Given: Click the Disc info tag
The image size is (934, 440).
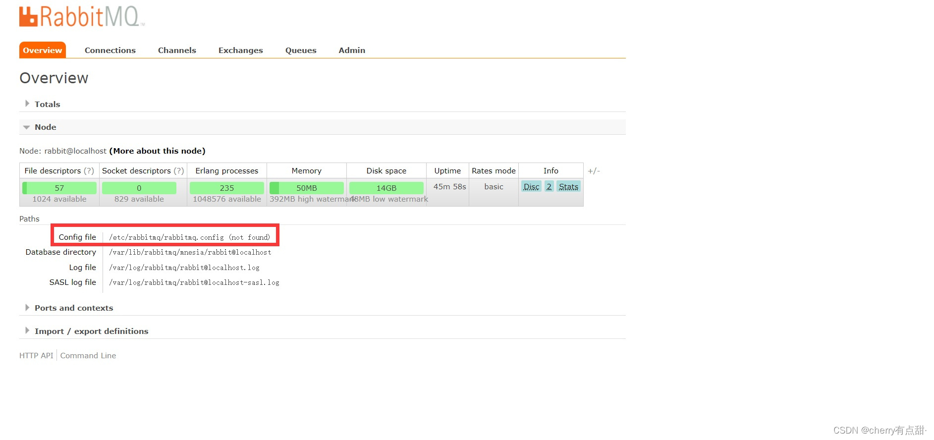Looking at the screenshot, I should (531, 187).
